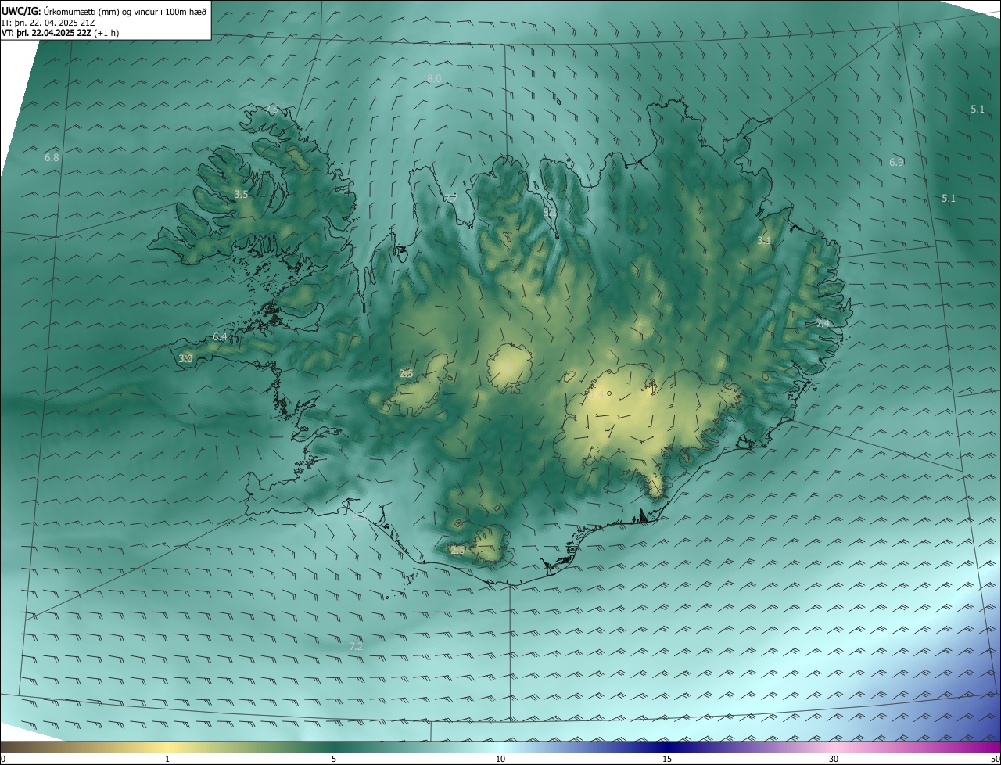Click the "VT: þri. 22.04.2025 22Z (+1 h)" line
The width and height of the screenshot is (1001, 765).
(60, 34)
